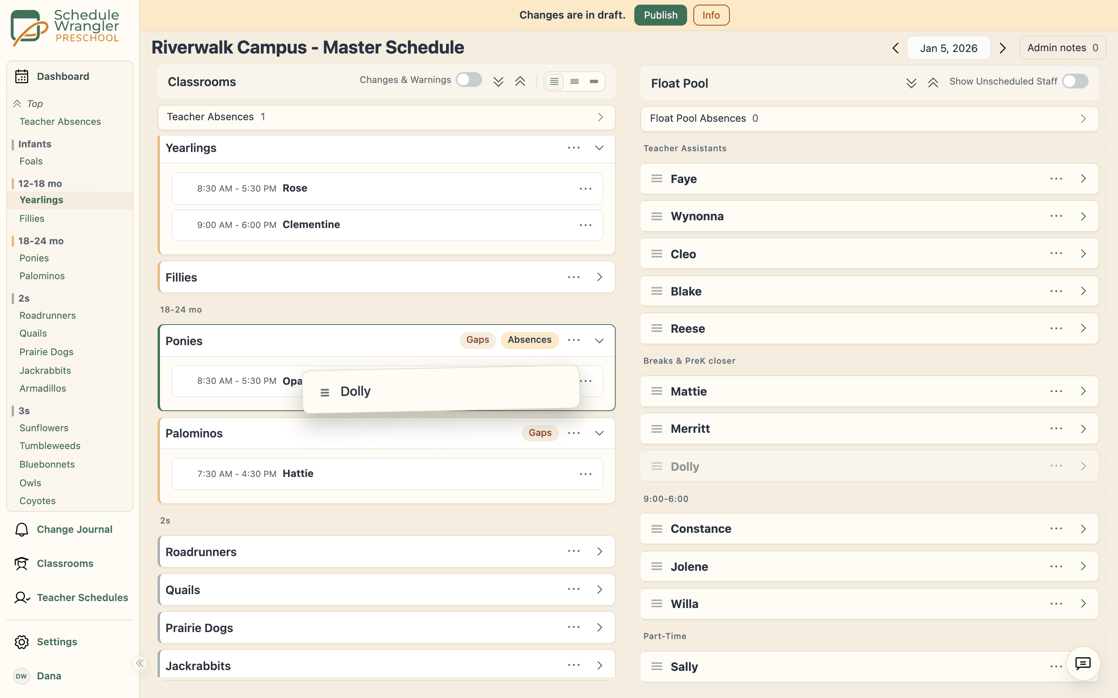This screenshot has width=1118, height=698.
Task: Grab the drag handle for Faye
Action: tap(656, 179)
